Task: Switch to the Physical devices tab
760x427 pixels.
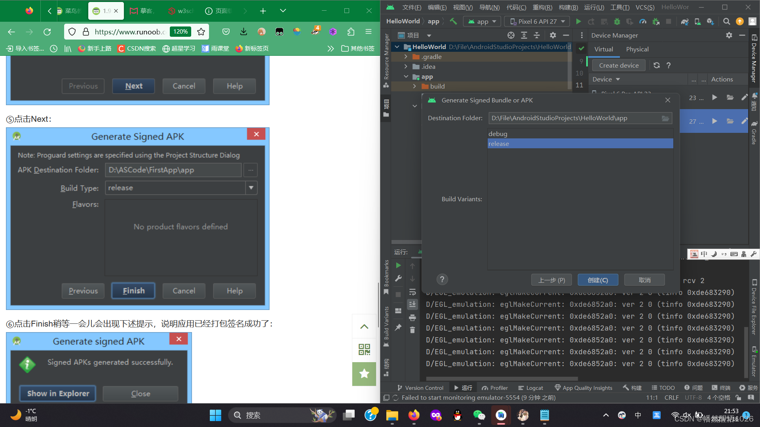Action: 637,49
